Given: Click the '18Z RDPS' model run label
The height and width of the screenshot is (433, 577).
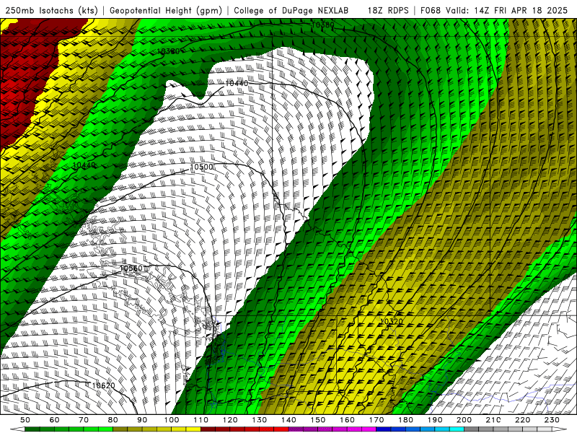Looking at the screenshot, I should [x=388, y=11].
